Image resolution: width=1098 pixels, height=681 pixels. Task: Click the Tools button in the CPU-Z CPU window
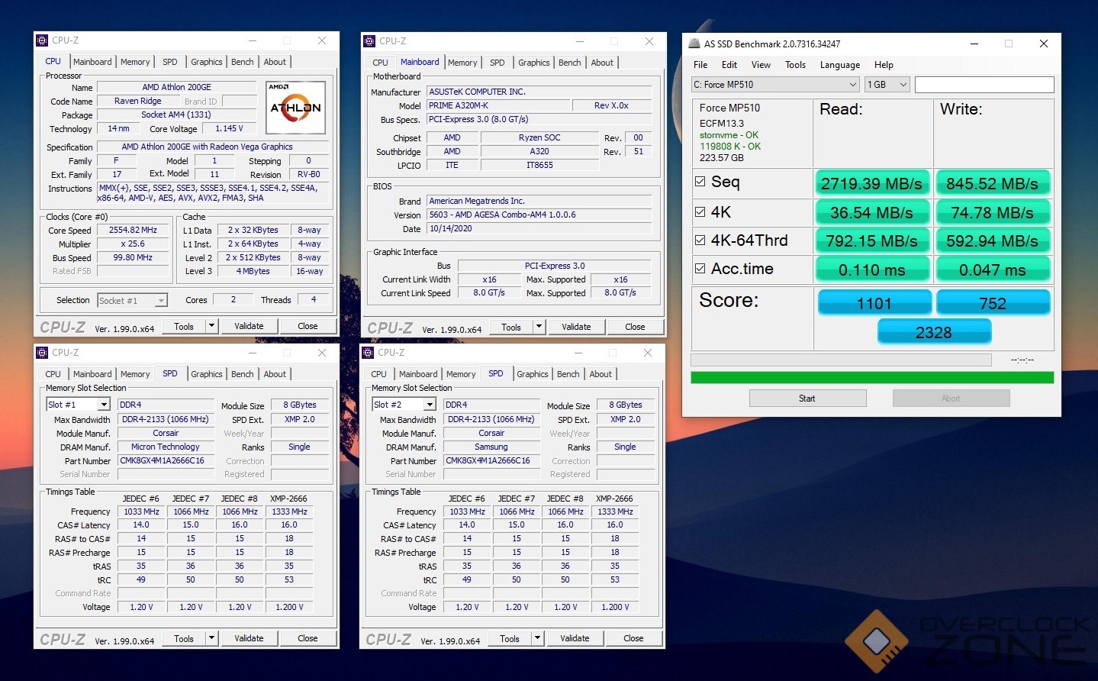pyautogui.click(x=184, y=326)
